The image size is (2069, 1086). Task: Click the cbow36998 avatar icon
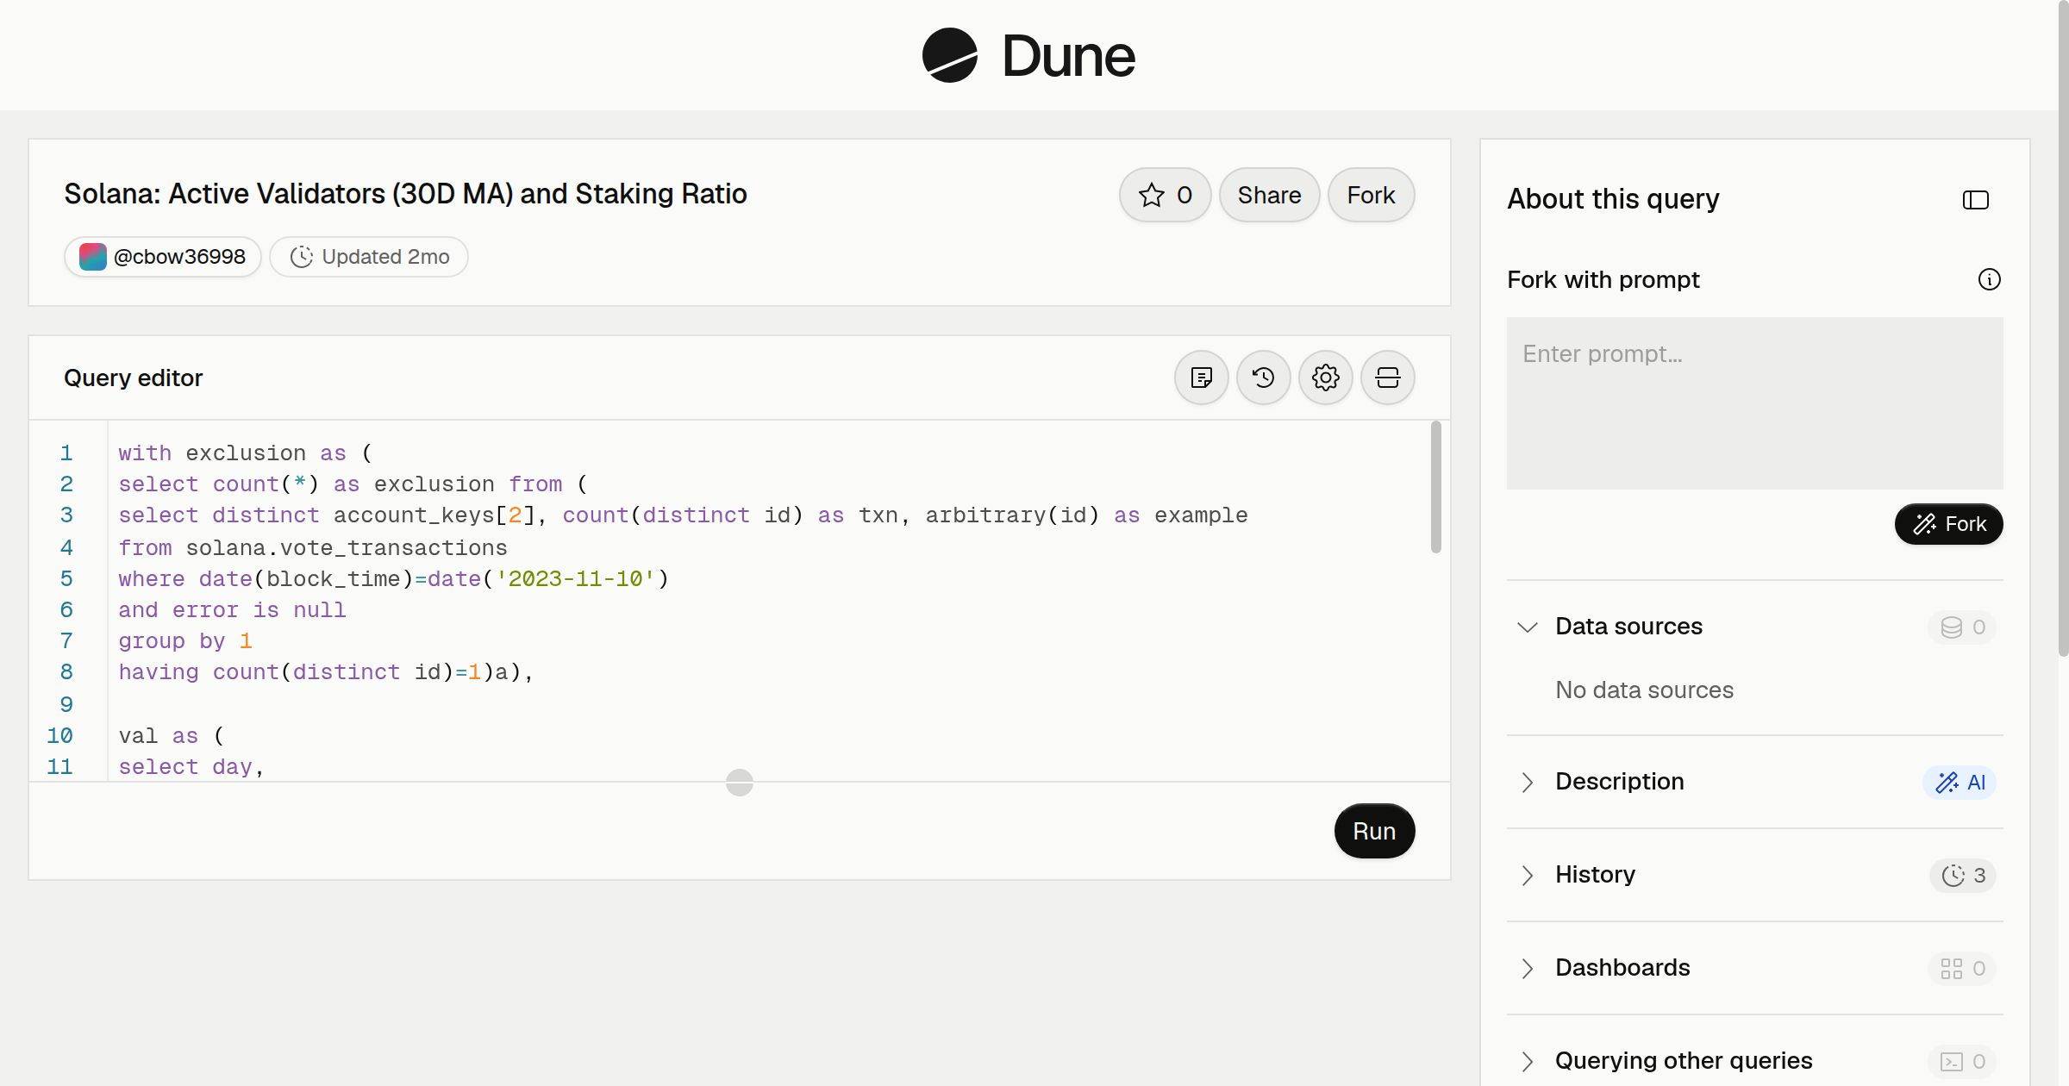[93, 257]
